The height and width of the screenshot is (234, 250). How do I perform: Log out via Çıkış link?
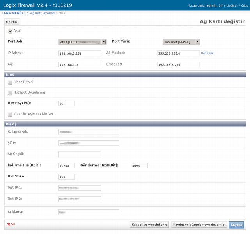(245, 5)
